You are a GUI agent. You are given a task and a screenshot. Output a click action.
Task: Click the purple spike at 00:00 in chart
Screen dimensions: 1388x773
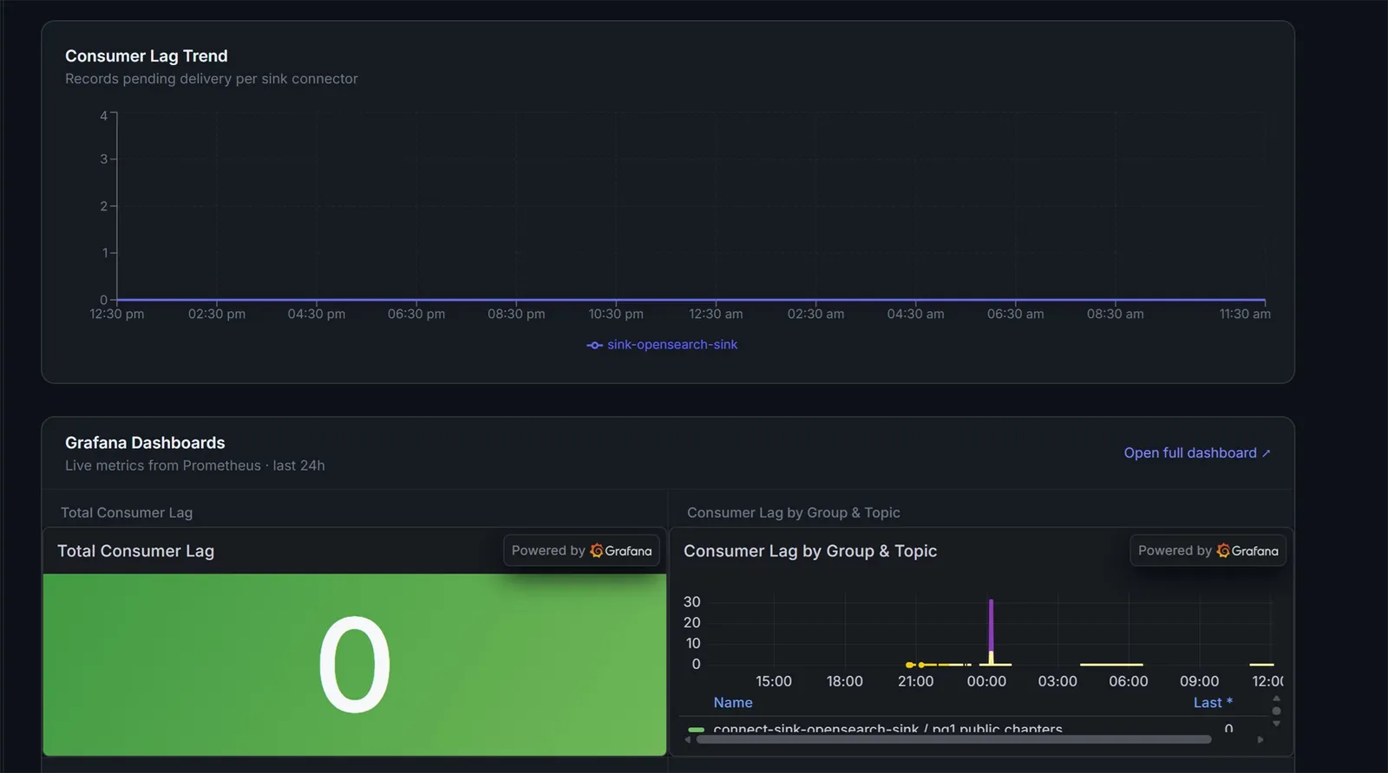(991, 624)
